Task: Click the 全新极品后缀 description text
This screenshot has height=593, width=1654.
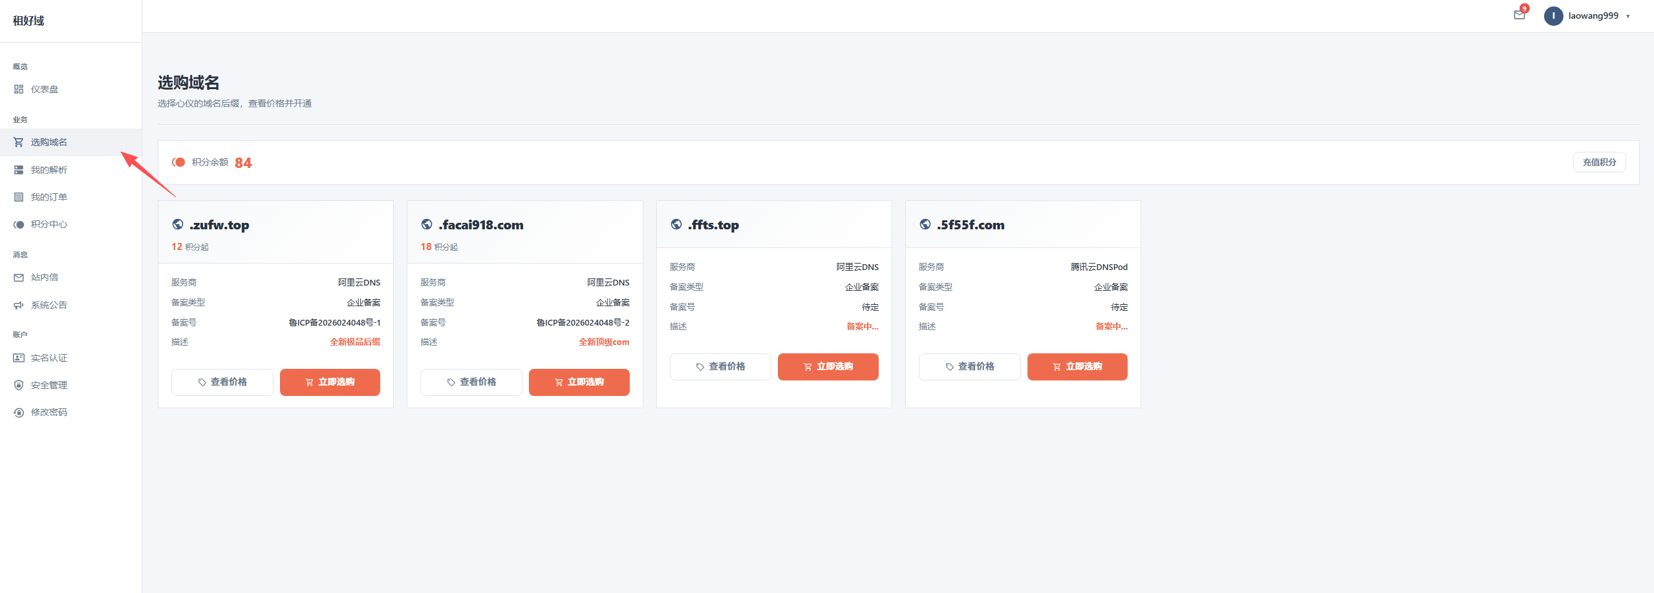Action: tap(355, 342)
